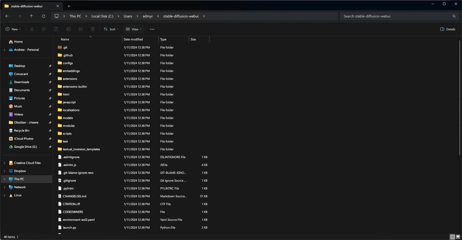Open the Sort options dropdown
Screen dimensions: 462x240
(x=111, y=29)
